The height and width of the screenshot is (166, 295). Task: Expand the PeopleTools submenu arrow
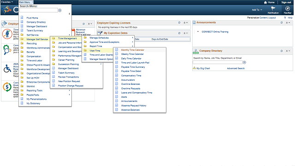[x=70, y=95]
